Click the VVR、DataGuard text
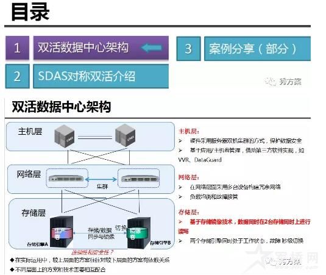Image resolution: width=326 pixels, height=275 pixels. click(x=200, y=160)
